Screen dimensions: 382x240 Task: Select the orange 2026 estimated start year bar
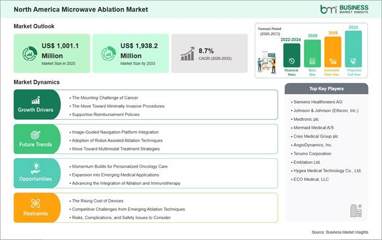(x=333, y=52)
